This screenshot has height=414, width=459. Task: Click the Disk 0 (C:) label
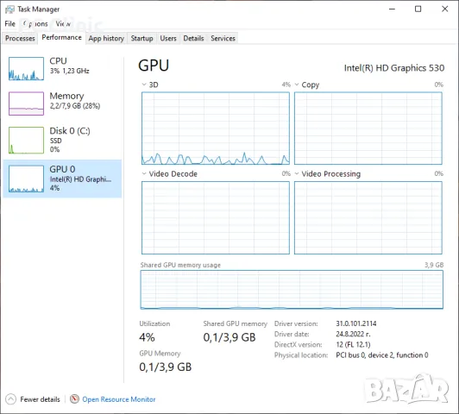[x=70, y=131]
